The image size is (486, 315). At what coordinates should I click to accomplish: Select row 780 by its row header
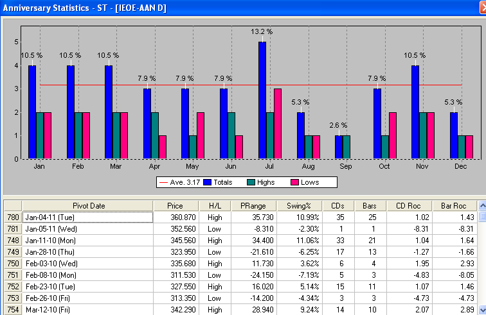pos(13,217)
